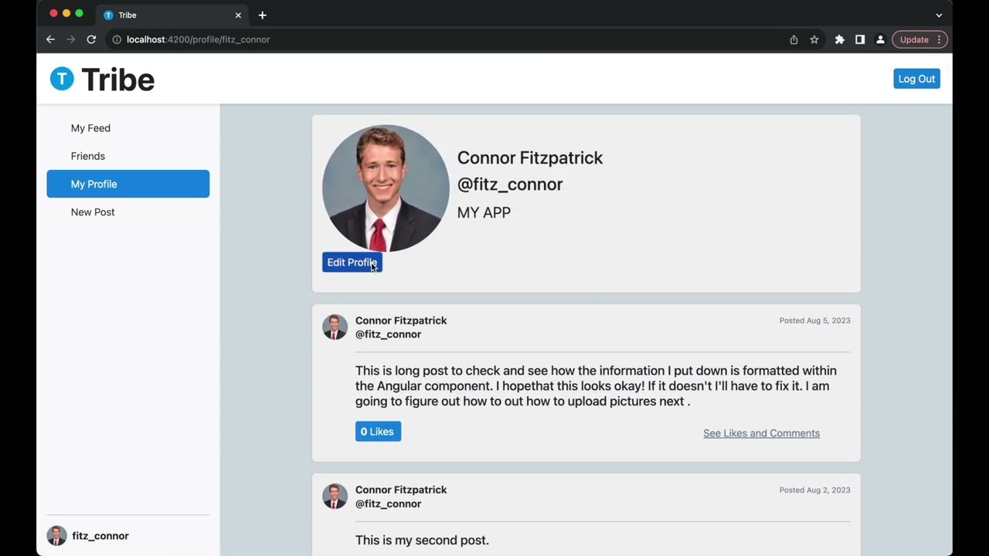Click the Tribe logo icon
Screen dimensions: 989x556
(x=62, y=79)
